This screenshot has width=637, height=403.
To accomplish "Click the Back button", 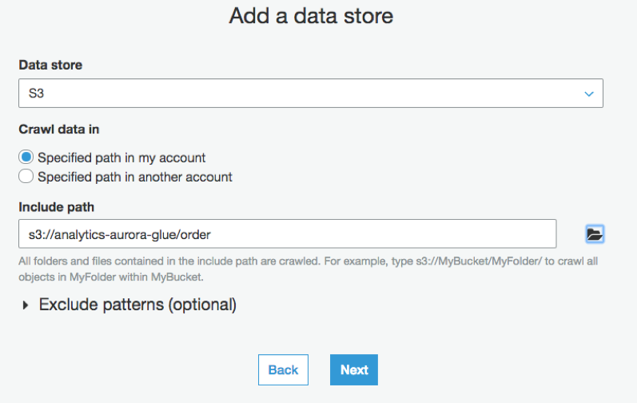I will (283, 369).
